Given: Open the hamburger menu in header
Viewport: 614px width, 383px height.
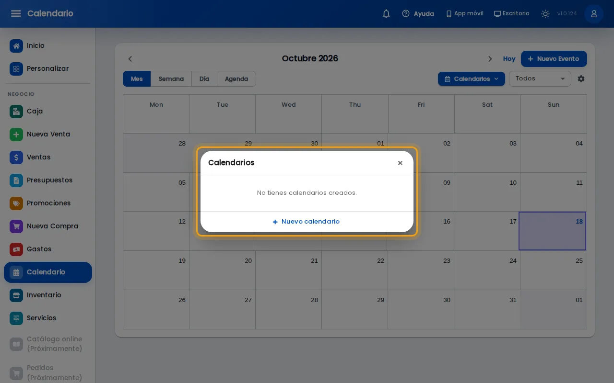Looking at the screenshot, I should (16, 13).
